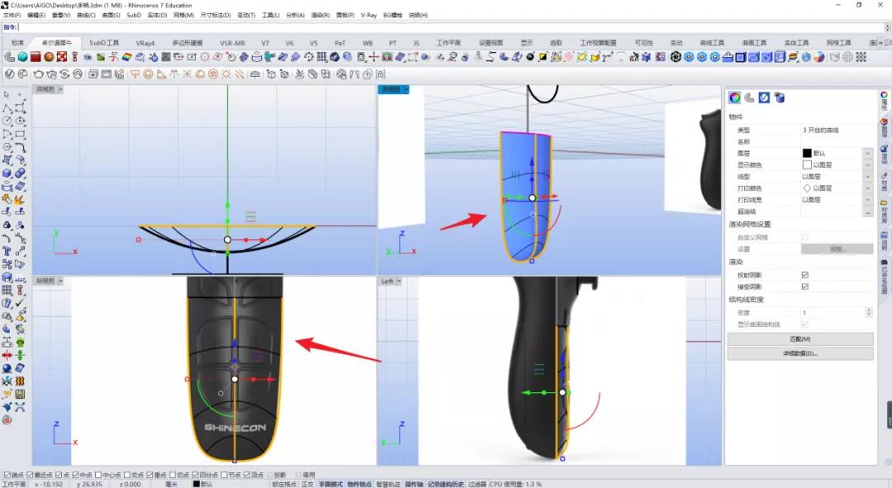The height and width of the screenshot is (488, 892).
Task: Click the red box icon in top toolbar
Action: coord(36,57)
